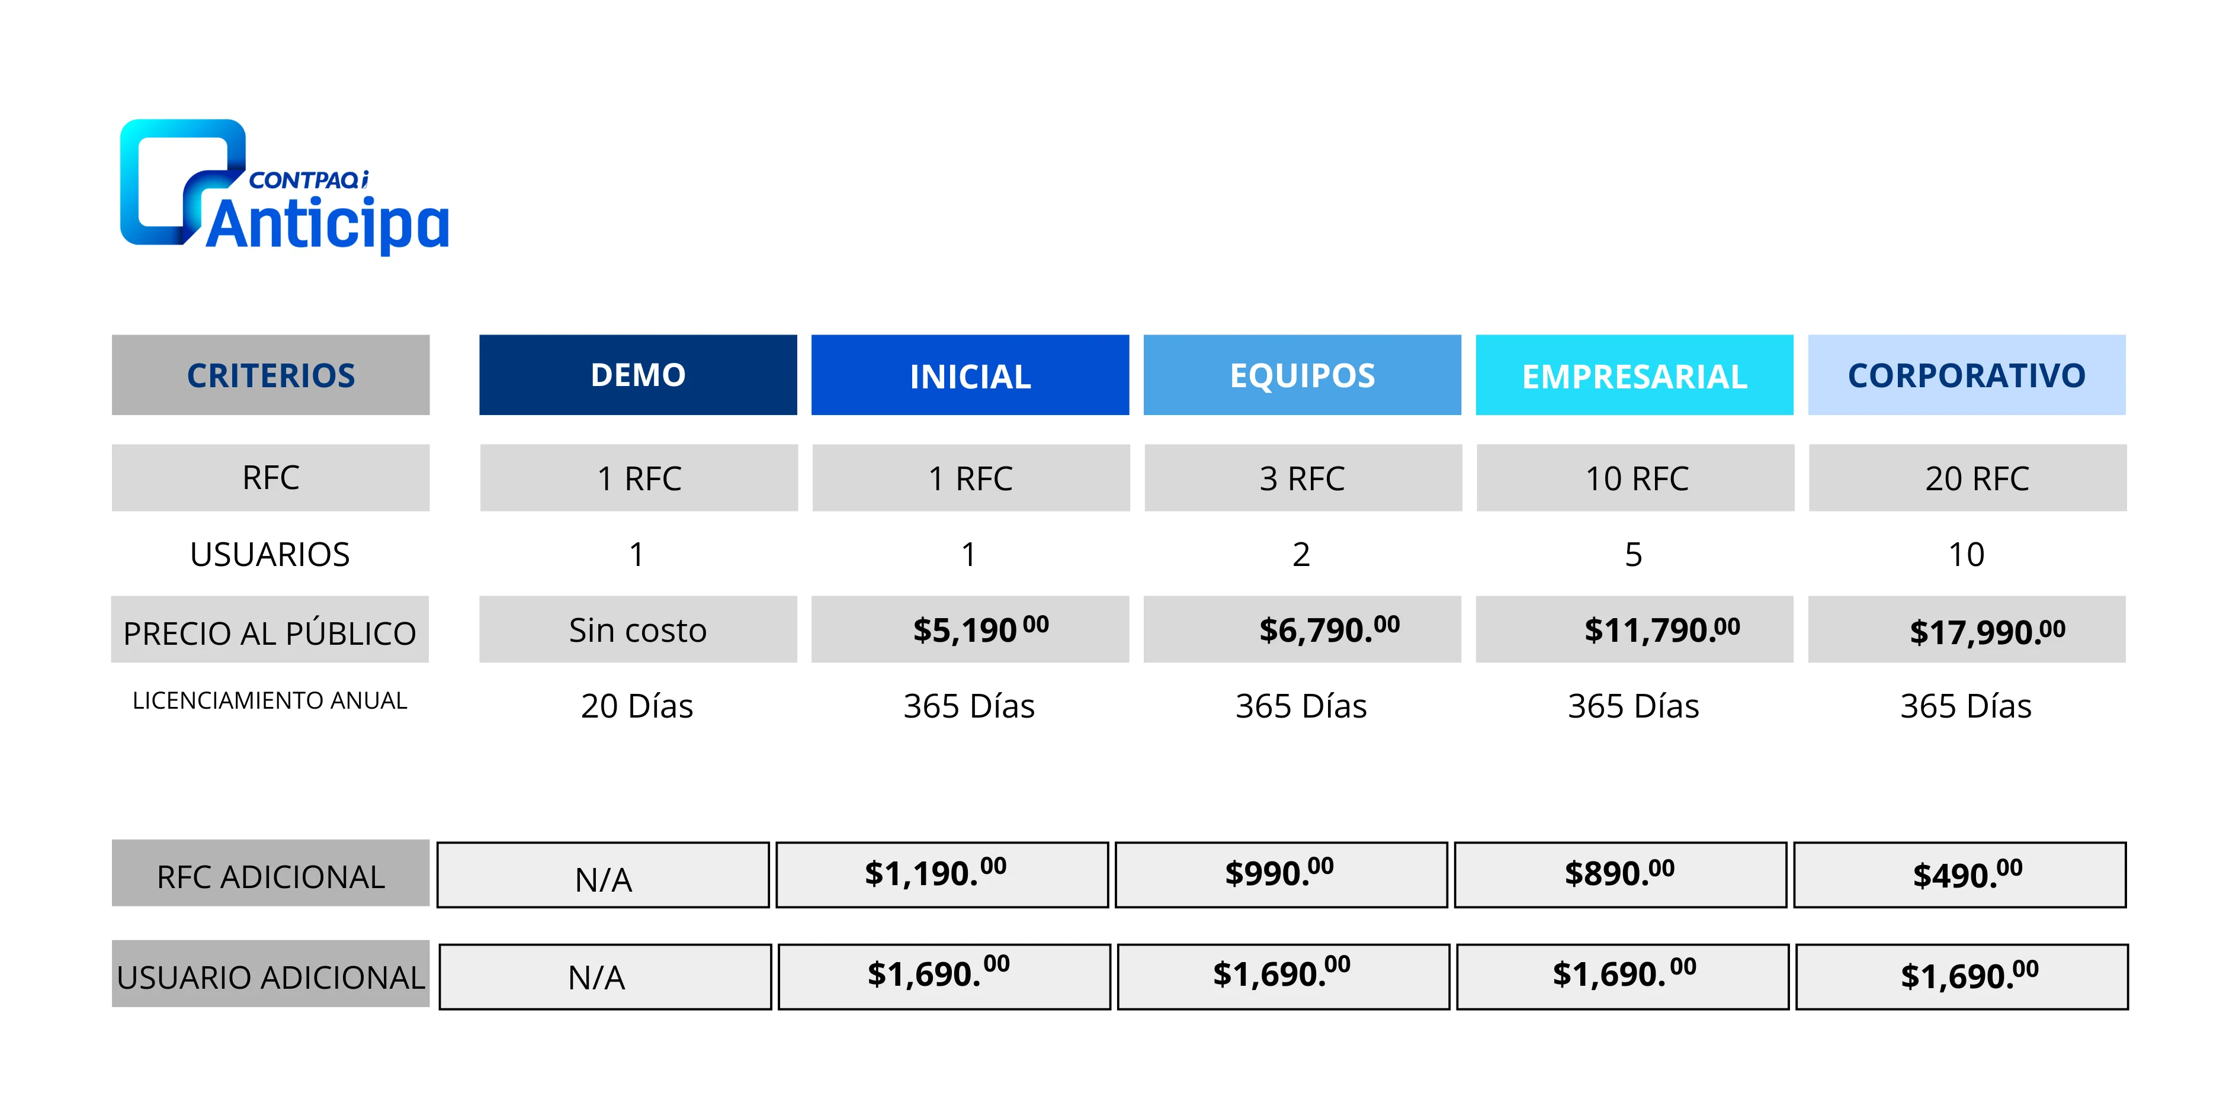Click the 10 RFC Empresarial cell

pos(1635,478)
